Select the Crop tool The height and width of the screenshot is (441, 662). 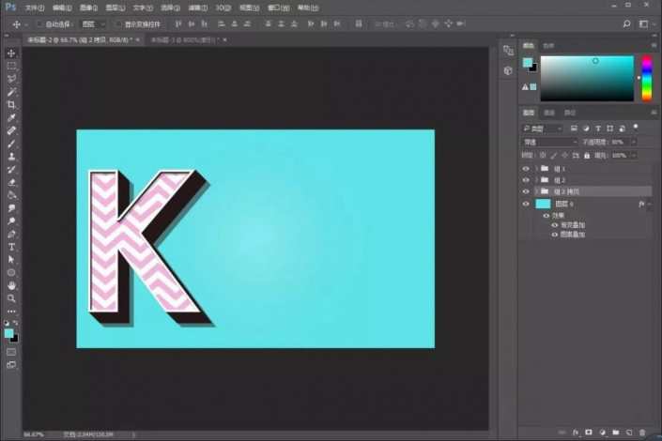[x=11, y=104]
